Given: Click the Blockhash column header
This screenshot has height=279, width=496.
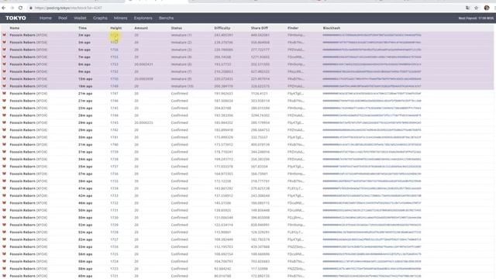Looking at the screenshot, I should coord(332,28).
